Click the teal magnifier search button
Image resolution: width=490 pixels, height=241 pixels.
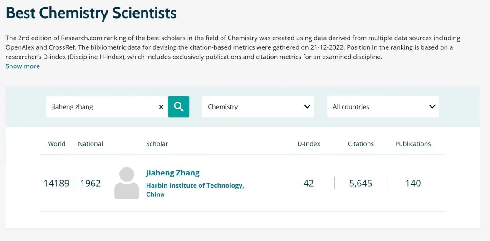pos(178,107)
